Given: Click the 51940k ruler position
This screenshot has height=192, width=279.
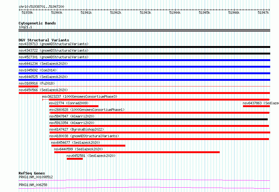Looking at the screenshot, I should click(x=57, y=13).
